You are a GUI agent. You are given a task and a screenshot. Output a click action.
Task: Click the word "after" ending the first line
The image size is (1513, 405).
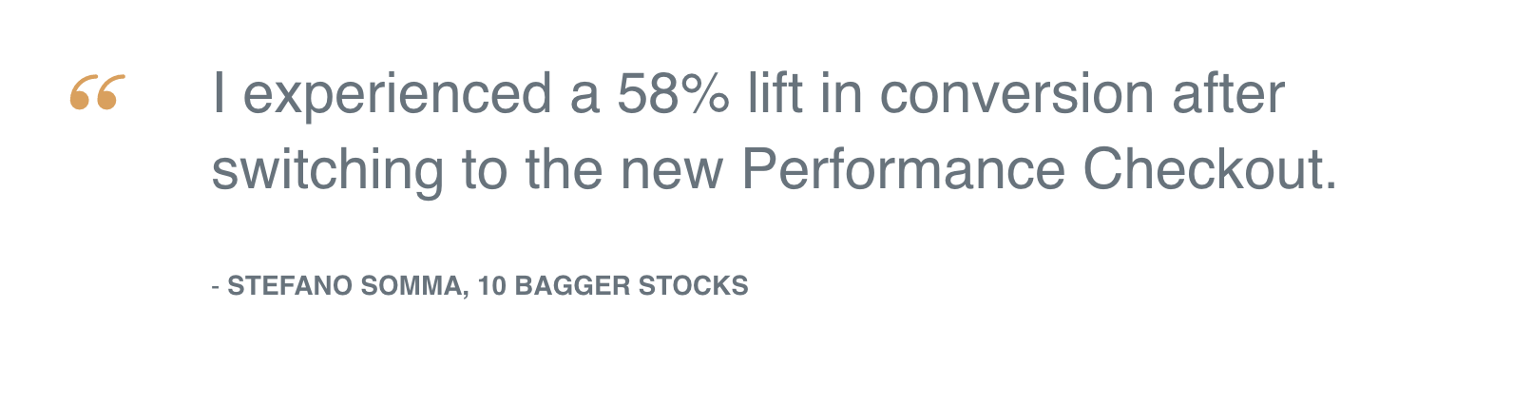pos(1229,93)
